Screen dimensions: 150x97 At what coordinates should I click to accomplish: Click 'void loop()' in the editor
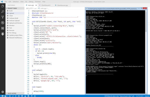click(36, 87)
